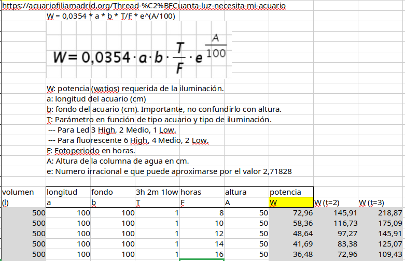The width and height of the screenshot is (405, 261).
Task: Select the 'W (t=2)' header cell
Action: pos(336,202)
